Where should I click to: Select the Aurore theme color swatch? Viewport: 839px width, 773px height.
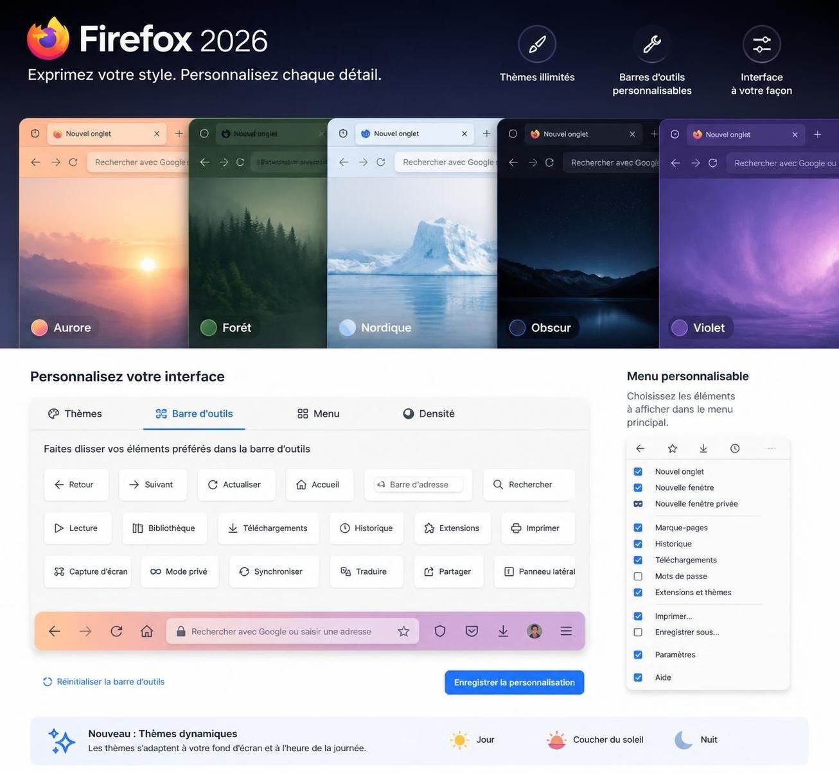tap(39, 327)
